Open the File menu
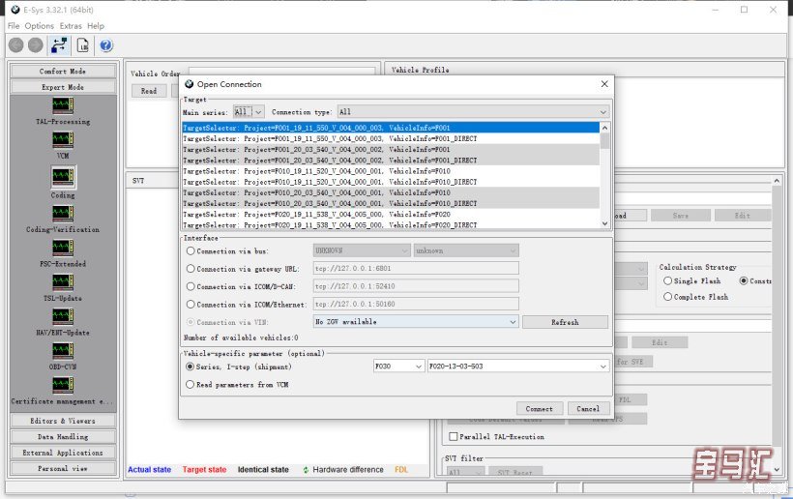This screenshot has width=793, height=499. click(14, 26)
